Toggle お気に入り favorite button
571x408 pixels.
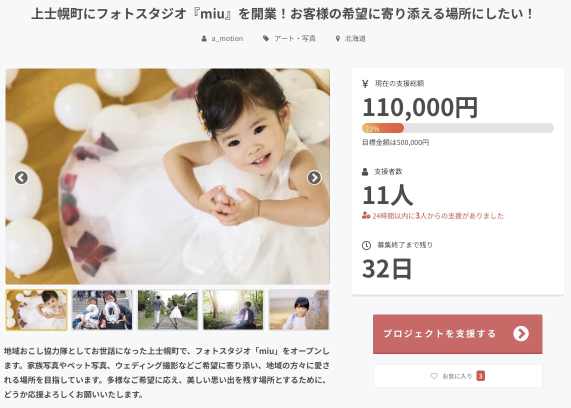pyautogui.click(x=457, y=376)
